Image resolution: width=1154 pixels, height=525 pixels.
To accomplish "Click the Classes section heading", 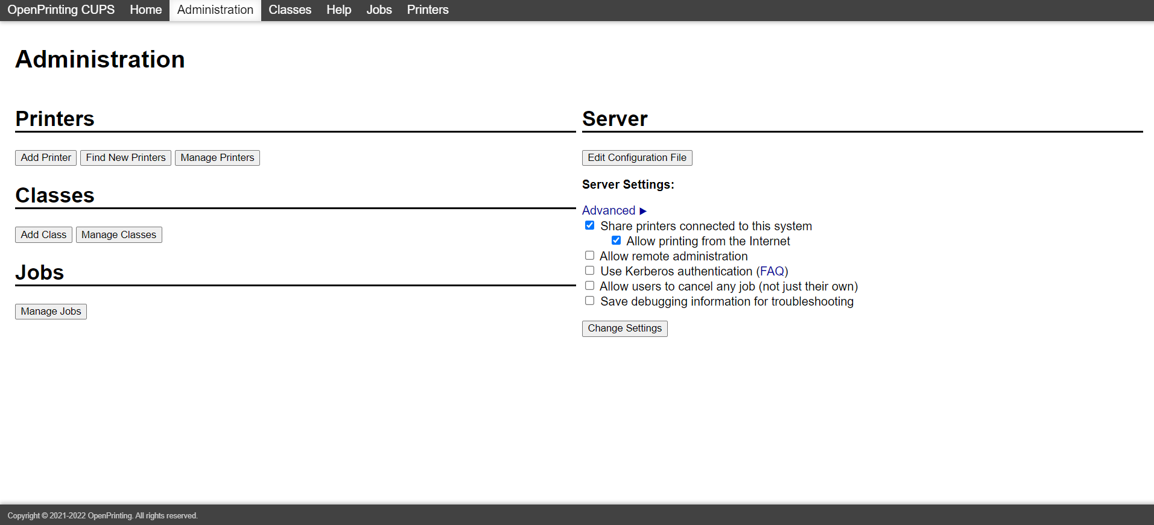I will point(55,195).
